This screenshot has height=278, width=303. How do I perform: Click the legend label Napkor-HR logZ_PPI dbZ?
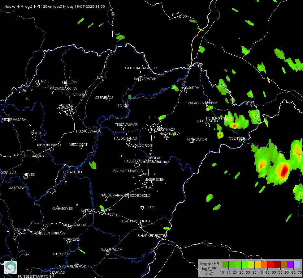(210, 268)
